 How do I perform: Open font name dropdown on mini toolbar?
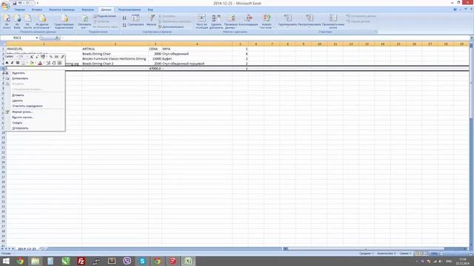tap(17, 57)
